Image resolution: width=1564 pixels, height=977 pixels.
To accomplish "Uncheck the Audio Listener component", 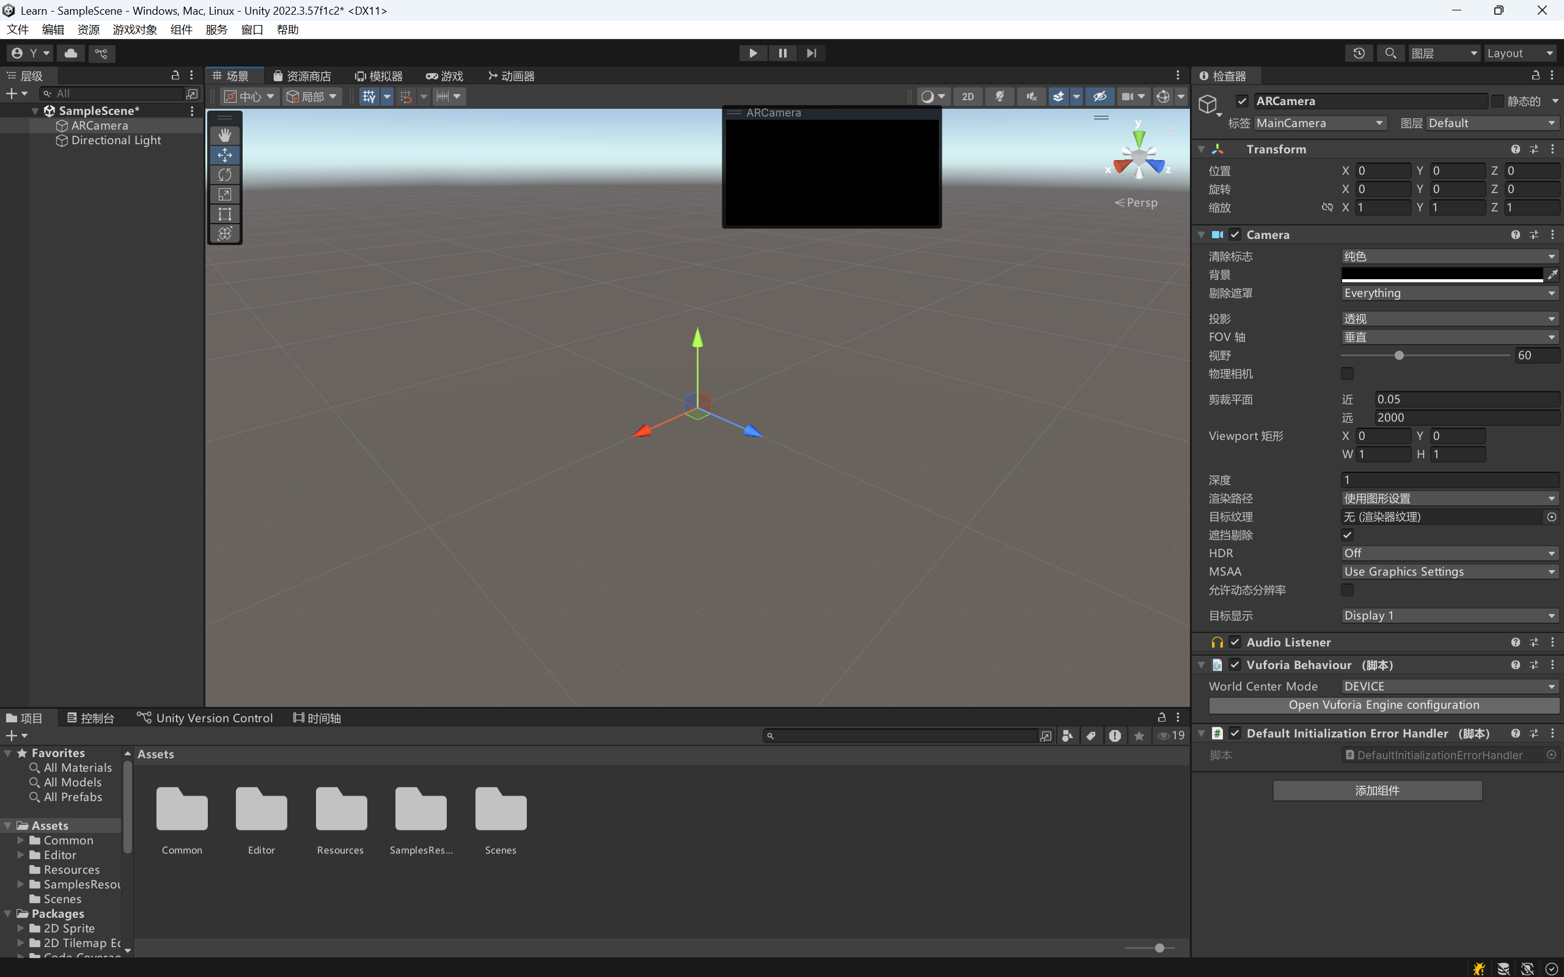I will 1235,642.
